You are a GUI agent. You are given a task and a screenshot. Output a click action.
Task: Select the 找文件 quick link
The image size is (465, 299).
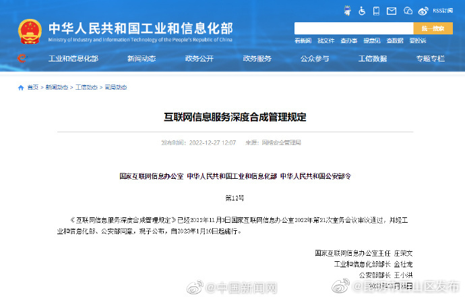326,40
